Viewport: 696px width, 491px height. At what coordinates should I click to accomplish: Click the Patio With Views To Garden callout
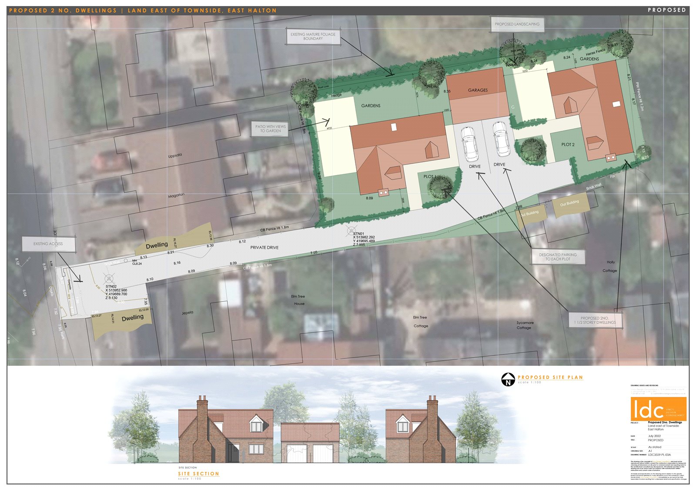pyautogui.click(x=270, y=129)
